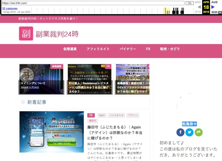Expand the Wayback toolbar dropdown arrow
Viewport: 222px width, 161px height.
[x=220, y=13]
